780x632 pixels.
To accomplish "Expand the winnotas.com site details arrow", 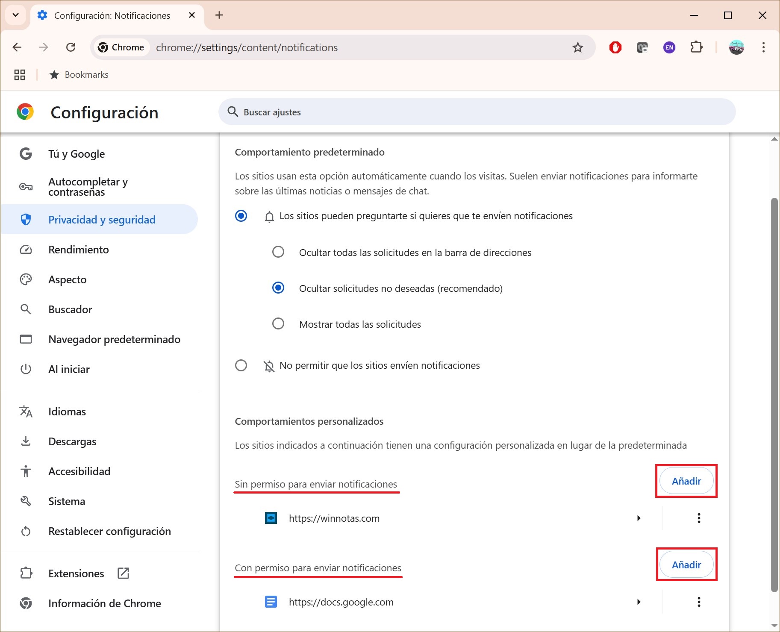I will point(639,518).
